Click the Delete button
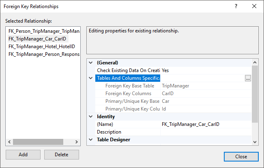This screenshot has height=168, width=264. pyautogui.click(x=62, y=155)
